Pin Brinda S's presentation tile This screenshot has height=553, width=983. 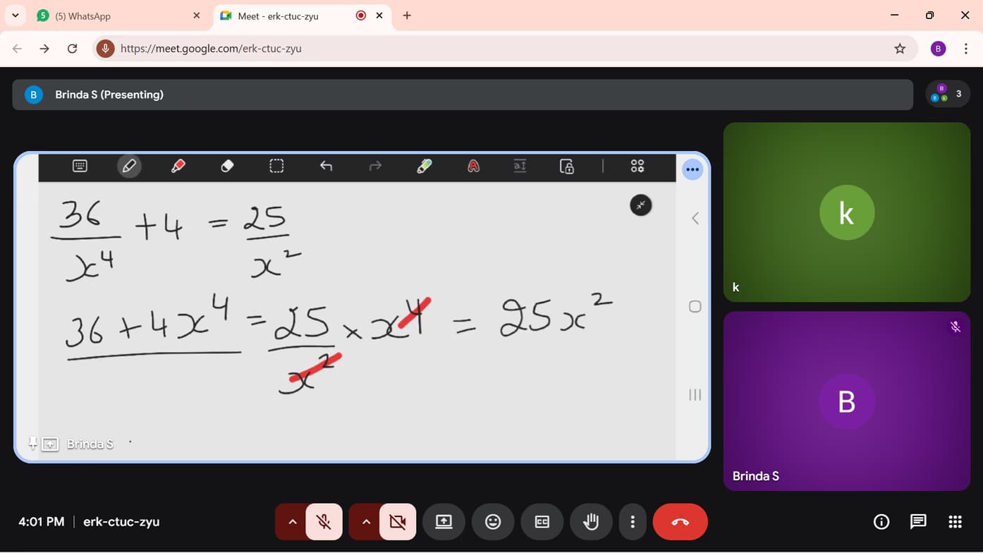(32, 443)
